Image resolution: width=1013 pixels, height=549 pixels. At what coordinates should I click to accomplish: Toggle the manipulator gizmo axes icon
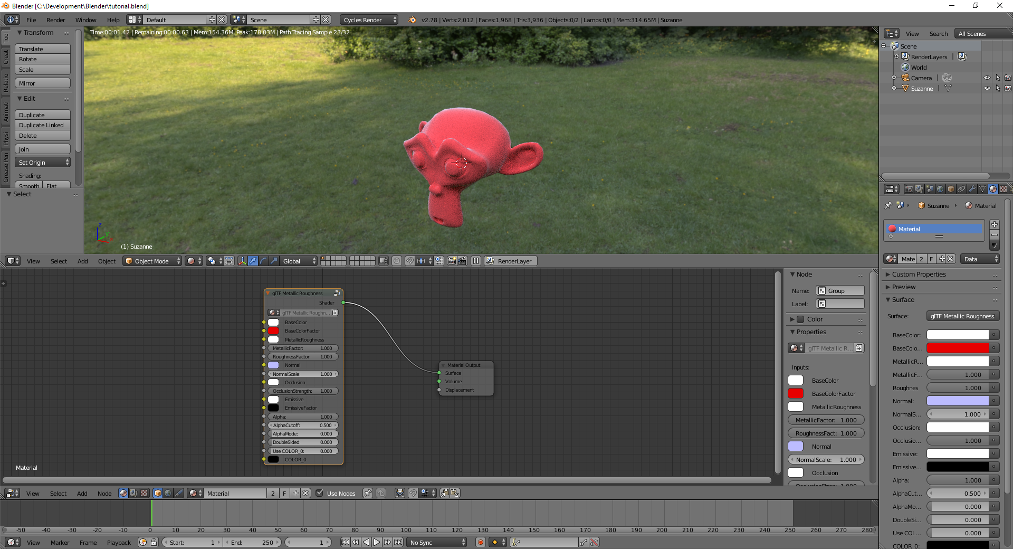pyautogui.click(x=242, y=261)
